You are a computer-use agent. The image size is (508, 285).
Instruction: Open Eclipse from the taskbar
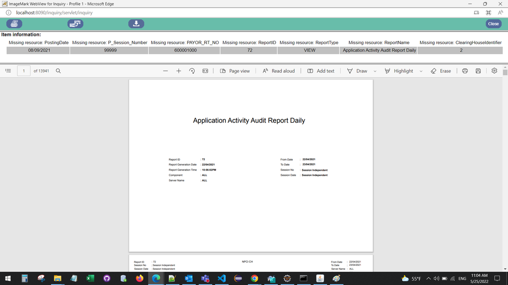point(238,278)
